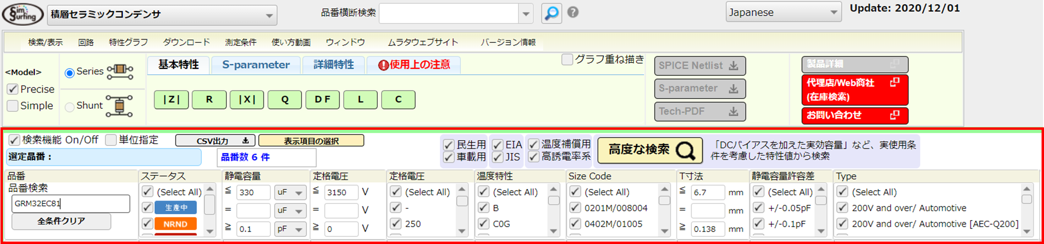Toggle グラフ重ね描き checkbox

click(x=567, y=60)
